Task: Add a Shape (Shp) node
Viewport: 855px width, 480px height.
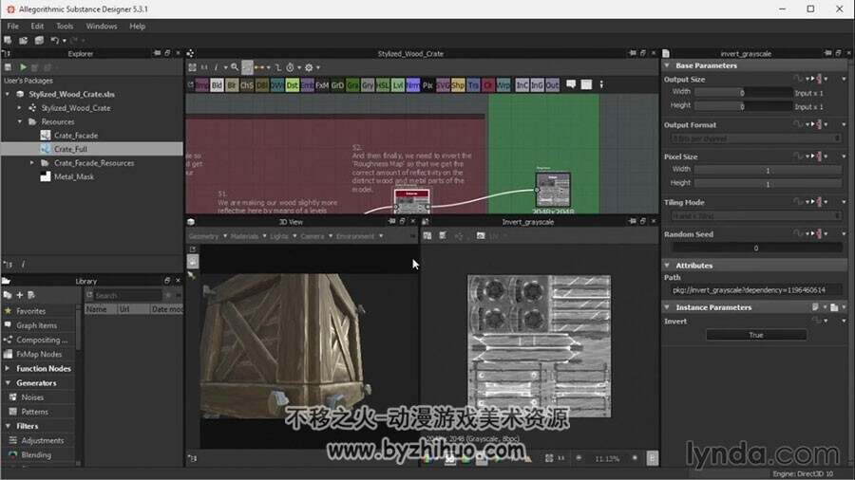Action: (458, 84)
